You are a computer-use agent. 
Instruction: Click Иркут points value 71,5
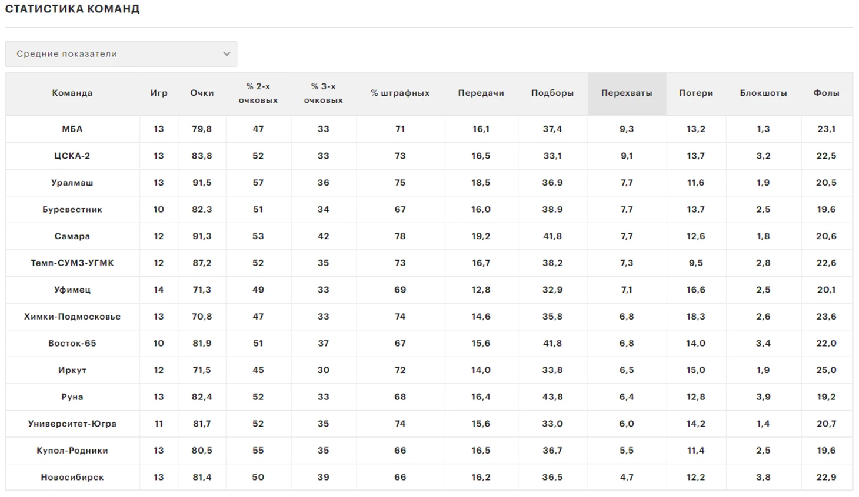(202, 370)
